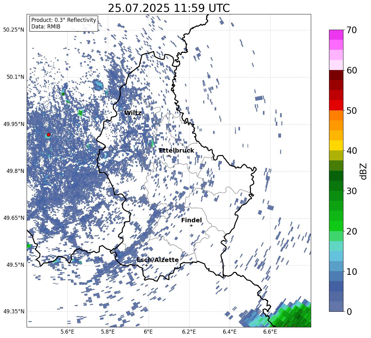
Task: Click the 5.8°E longitude label
Action: [108, 332]
